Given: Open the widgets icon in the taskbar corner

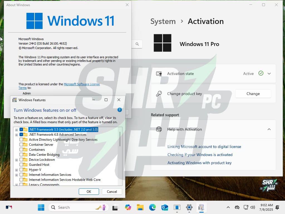Looking at the screenshot, I should click(x=9, y=207).
